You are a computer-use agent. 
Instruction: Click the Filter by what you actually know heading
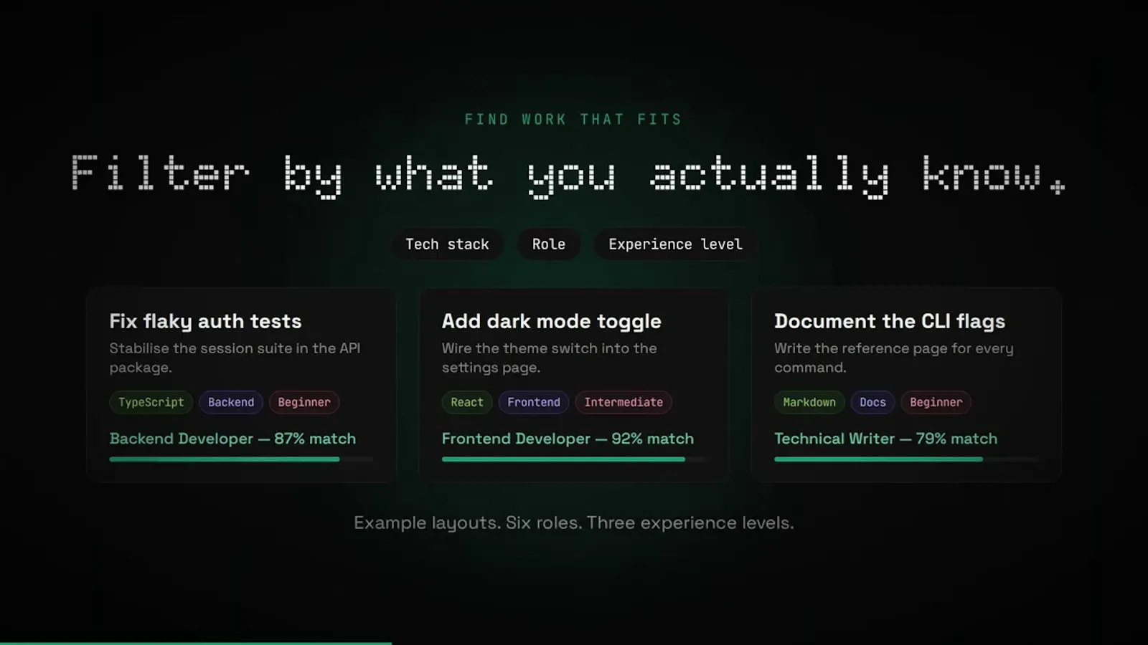pyautogui.click(x=568, y=176)
